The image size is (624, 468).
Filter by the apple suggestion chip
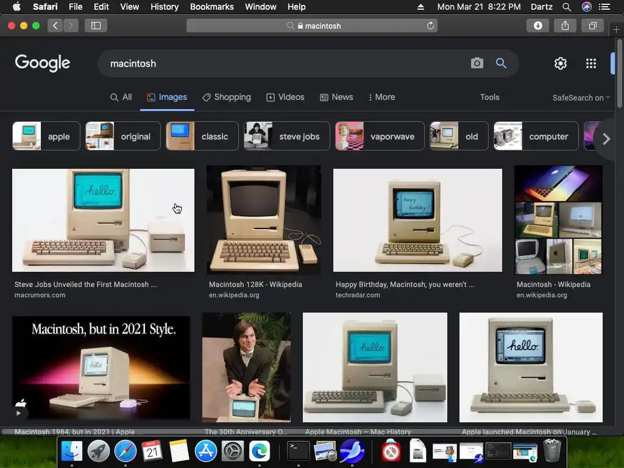click(x=46, y=136)
